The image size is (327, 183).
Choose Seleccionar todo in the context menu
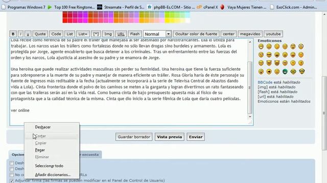pyautogui.click(x=52, y=166)
